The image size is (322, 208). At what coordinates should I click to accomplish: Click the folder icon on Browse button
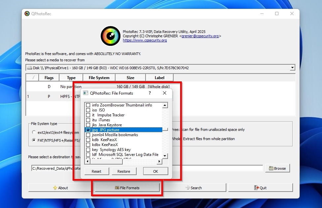tap(271, 168)
